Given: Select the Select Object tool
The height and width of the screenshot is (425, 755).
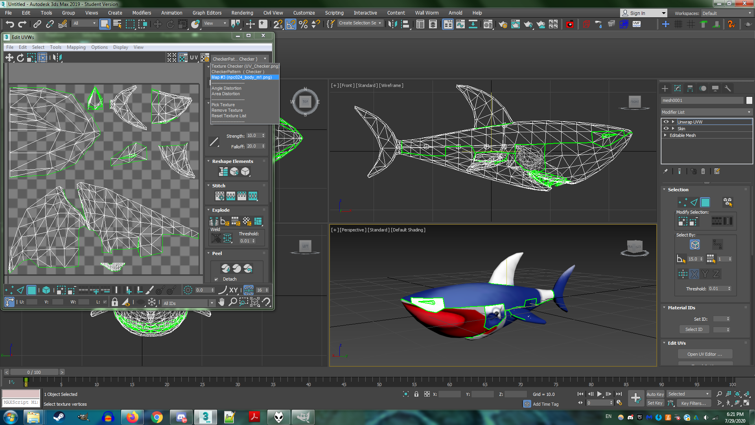Looking at the screenshot, I should [x=105, y=24].
